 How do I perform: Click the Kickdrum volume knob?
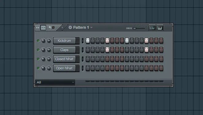coord(49,41)
